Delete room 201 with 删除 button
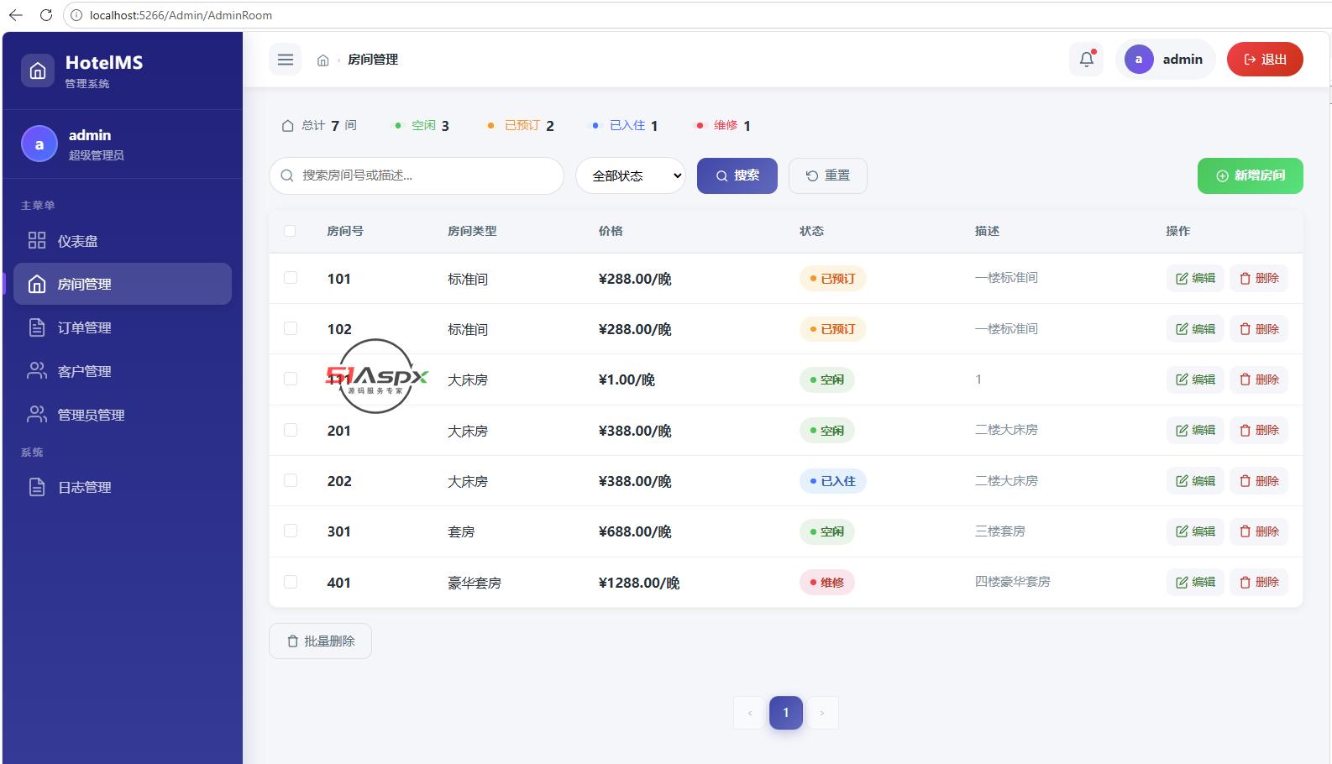 click(x=1259, y=430)
